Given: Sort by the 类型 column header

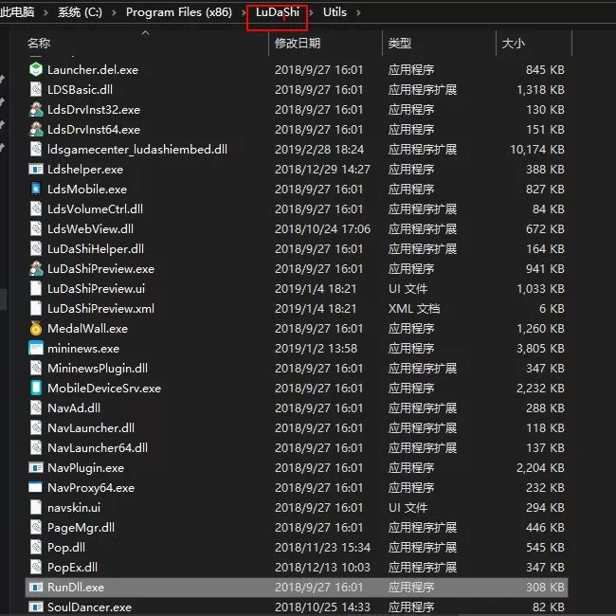Looking at the screenshot, I should tap(400, 43).
